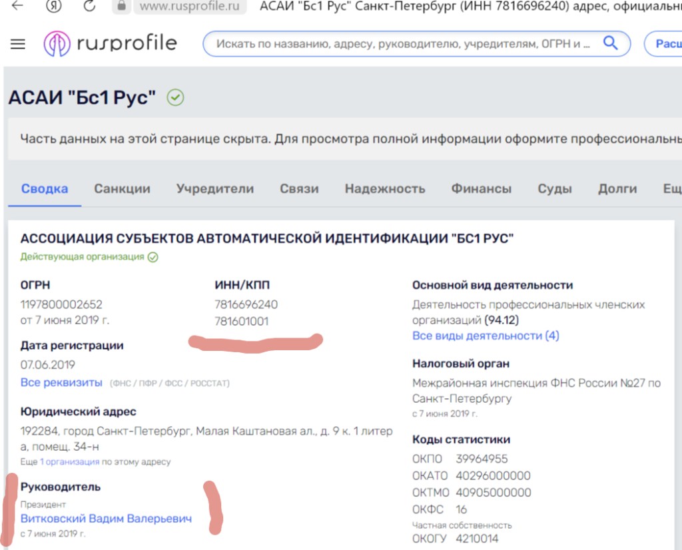Select the КПП value 781601001

click(x=242, y=322)
